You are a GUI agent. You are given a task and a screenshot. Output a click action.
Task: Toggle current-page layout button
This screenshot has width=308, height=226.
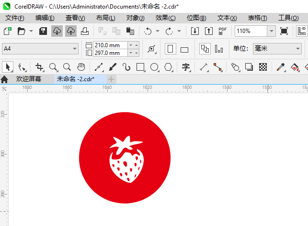click(x=219, y=49)
